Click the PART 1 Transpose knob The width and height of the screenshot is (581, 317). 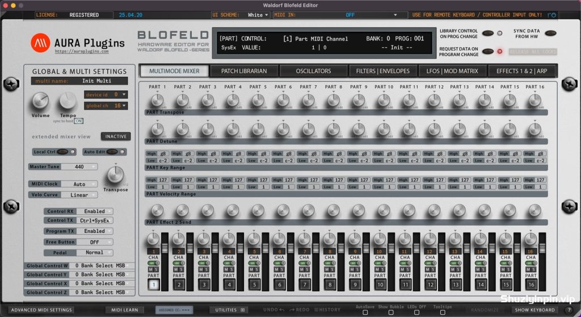click(x=157, y=100)
